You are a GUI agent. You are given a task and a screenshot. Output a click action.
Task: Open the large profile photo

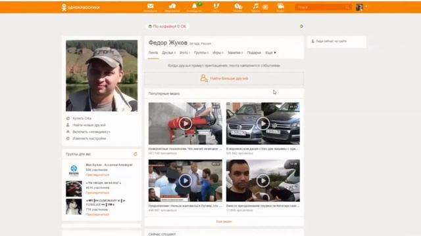point(102,76)
